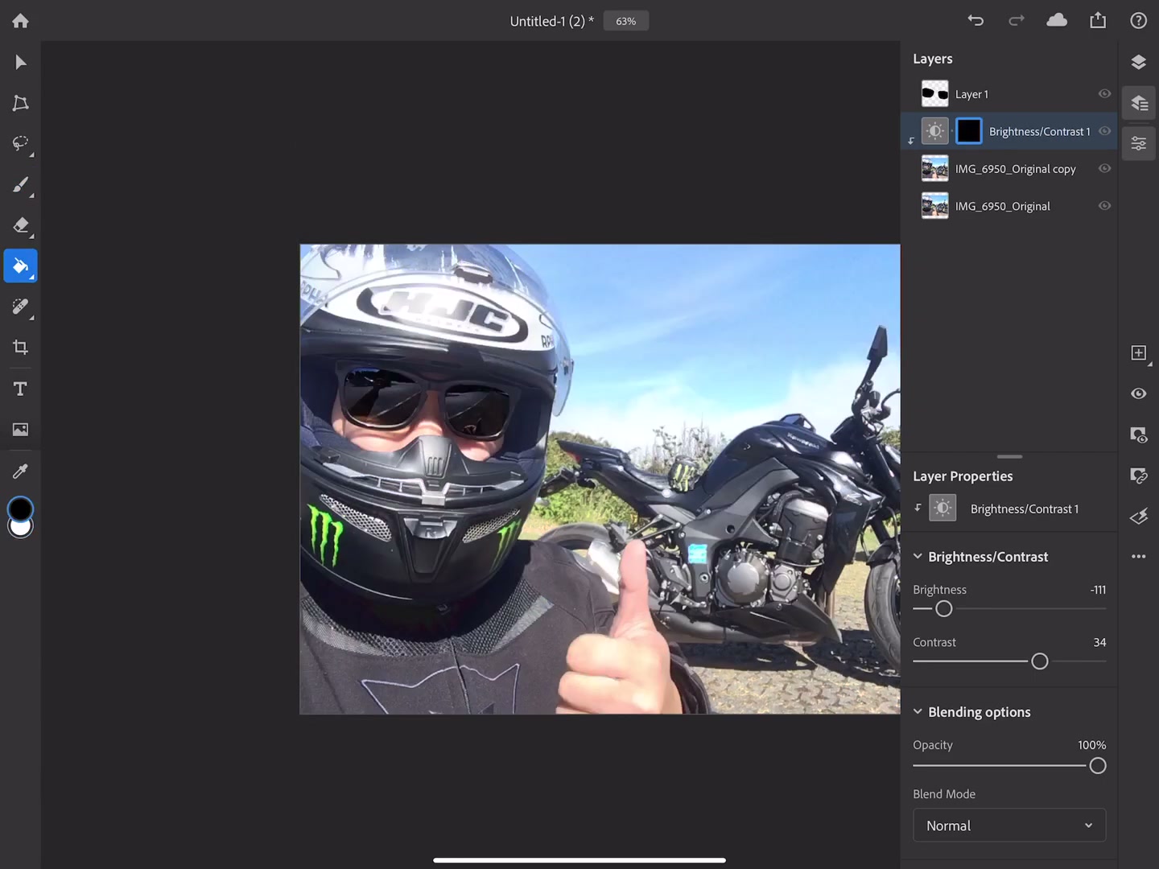Switch to compact layer view
The height and width of the screenshot is (869, 1159).
tap(1138, 63)
